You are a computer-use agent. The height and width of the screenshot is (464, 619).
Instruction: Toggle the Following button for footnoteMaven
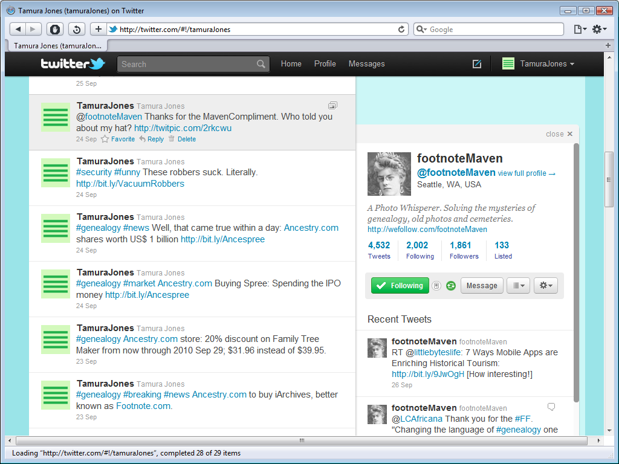[x=400, y=286]
